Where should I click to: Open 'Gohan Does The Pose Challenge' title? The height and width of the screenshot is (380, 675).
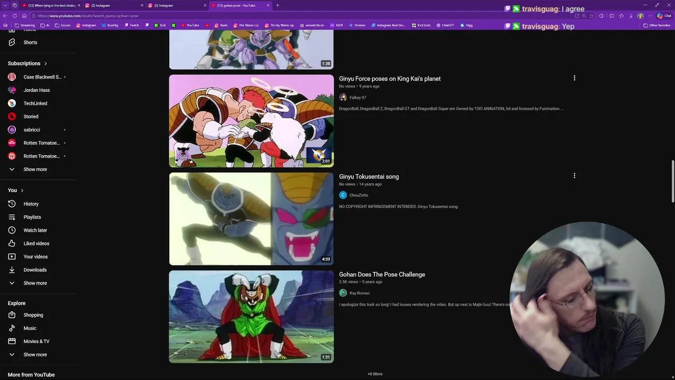tap(382, 274)
